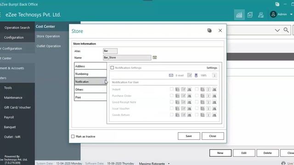The height and width of the screenshot is (165, 294).
Task: Click Issue Voucher row E-mail users icon
Action: [x=189, y=109]
